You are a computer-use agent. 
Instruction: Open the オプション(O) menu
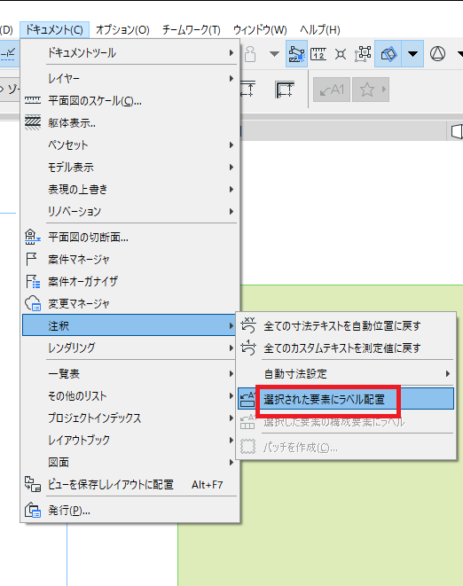point(122,30)
